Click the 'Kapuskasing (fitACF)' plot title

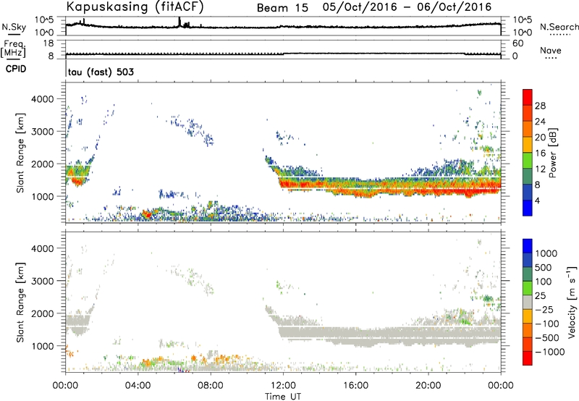(x=135, y=7)
